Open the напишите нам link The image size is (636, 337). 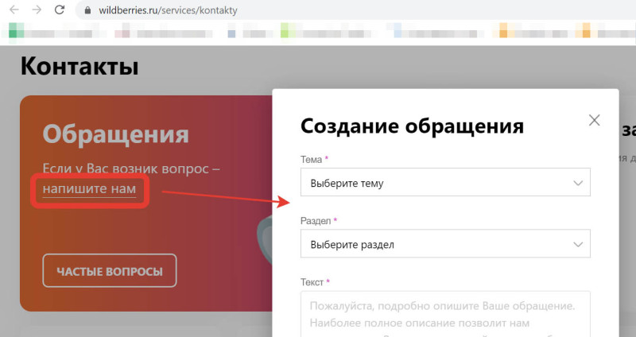pyautogui.click(x=89, y=189)
